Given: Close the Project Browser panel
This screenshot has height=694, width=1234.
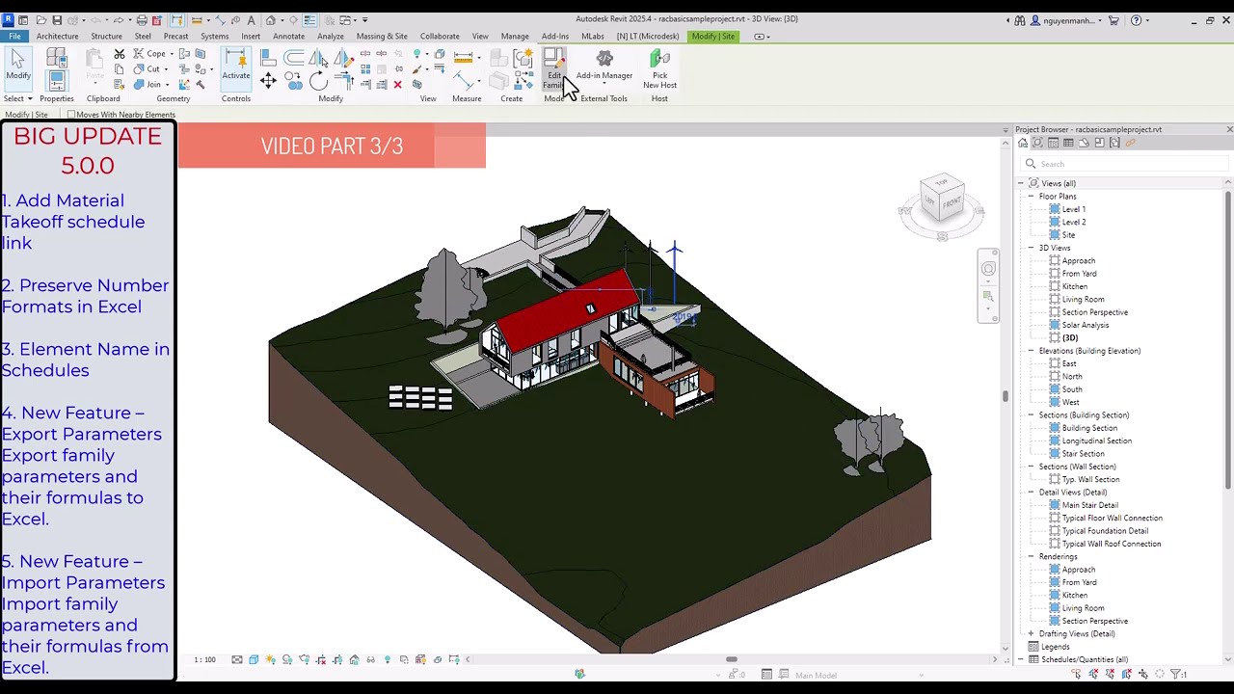Looking at the screenshot, I should tap(1229, 129).
